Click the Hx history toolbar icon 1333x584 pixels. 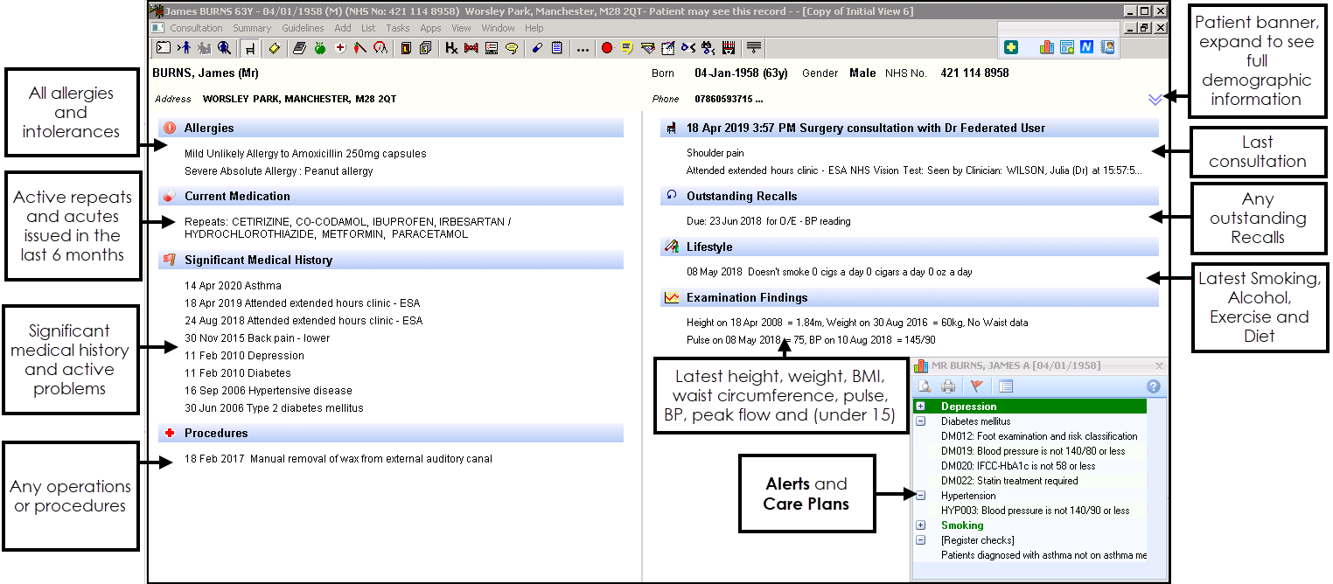(x=451, y=48)
